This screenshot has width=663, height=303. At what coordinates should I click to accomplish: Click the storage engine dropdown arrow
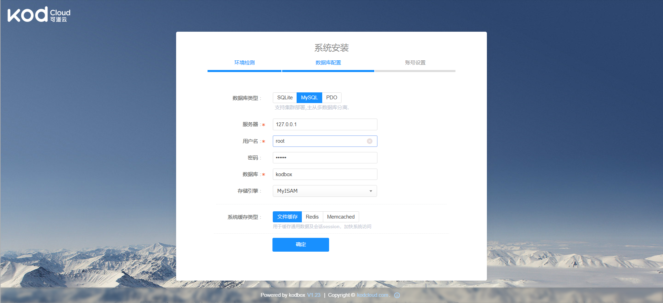coord(371,191)
